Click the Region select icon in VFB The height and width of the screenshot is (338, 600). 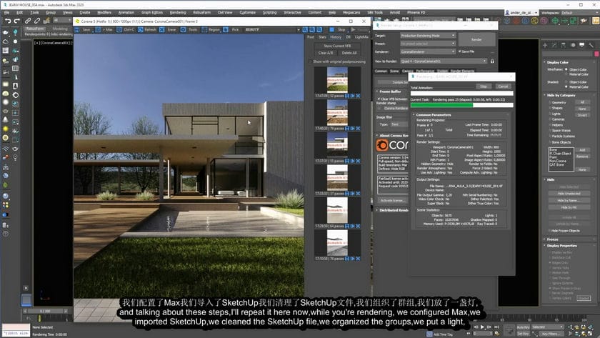[x=204, y=29]
